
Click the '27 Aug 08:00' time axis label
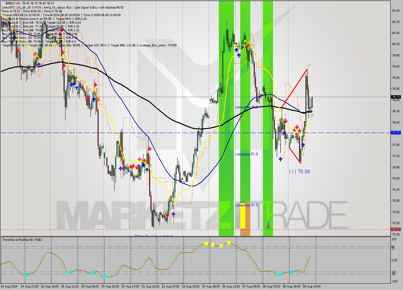tap(252, 287)
